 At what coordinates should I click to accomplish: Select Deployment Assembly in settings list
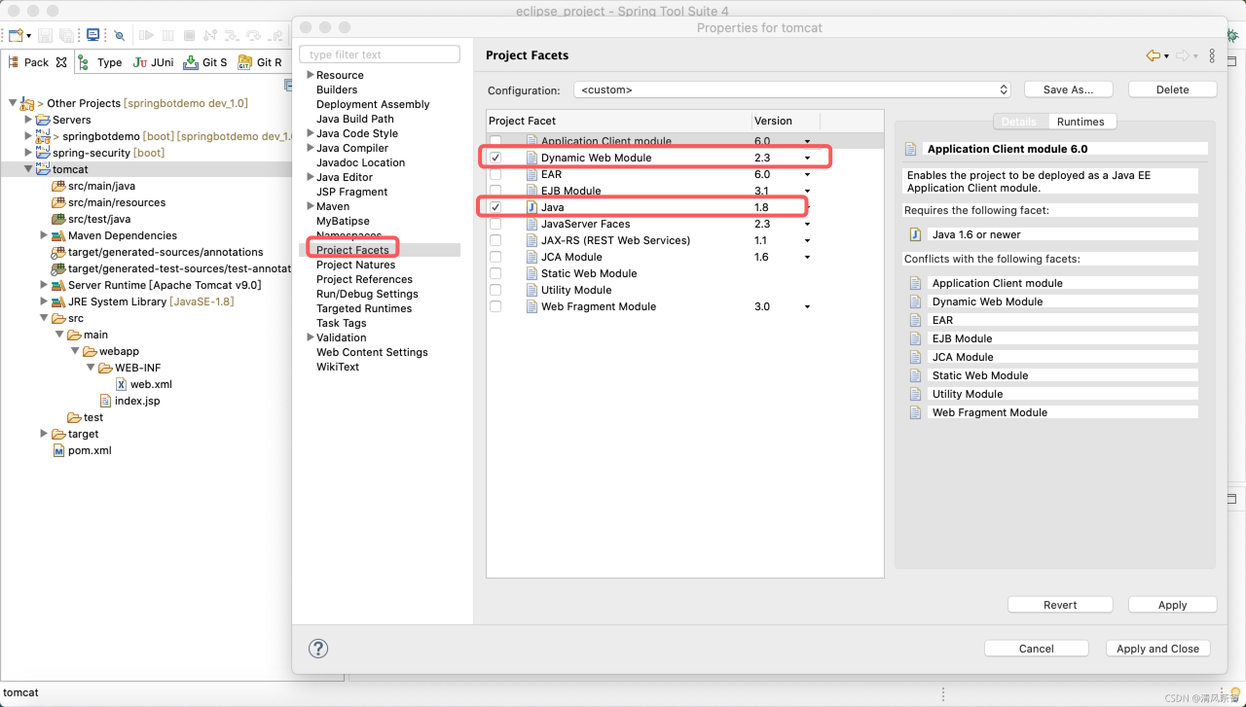(x=373, y=104)
